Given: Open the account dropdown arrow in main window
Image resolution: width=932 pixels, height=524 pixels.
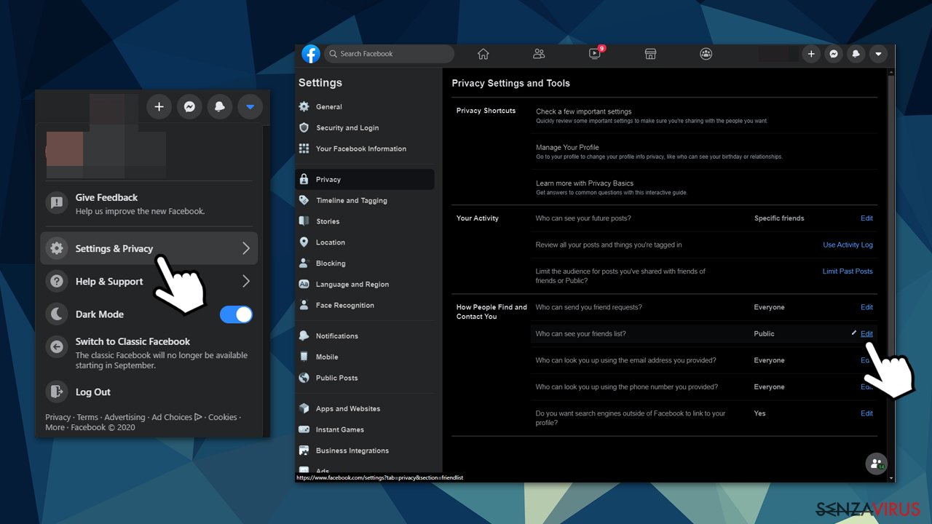Looking at the screenshot, I should tap(878, 54).
